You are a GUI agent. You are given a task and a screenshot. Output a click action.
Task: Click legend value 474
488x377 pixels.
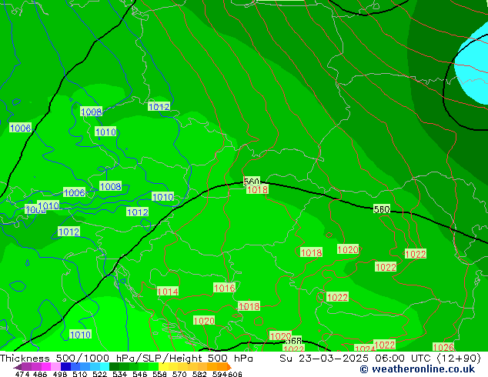(22, 374)
